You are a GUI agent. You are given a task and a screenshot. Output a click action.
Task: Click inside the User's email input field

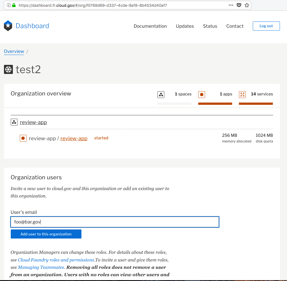click(115, 222)
